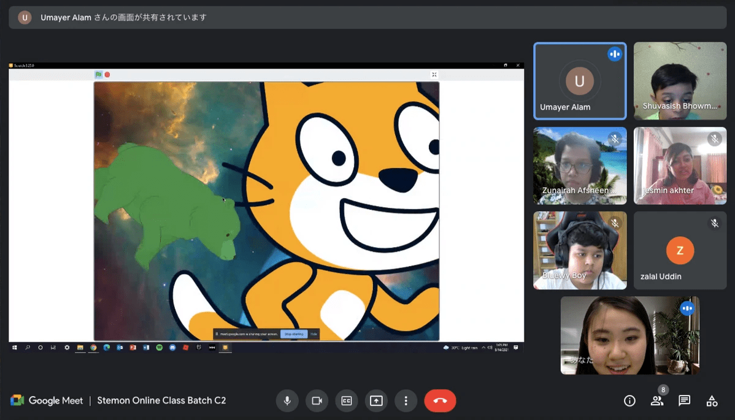This screenshot has height=420, width=735.
Task: Open Outlook on the shared taskbar
Action: click(x=120, y=348)
